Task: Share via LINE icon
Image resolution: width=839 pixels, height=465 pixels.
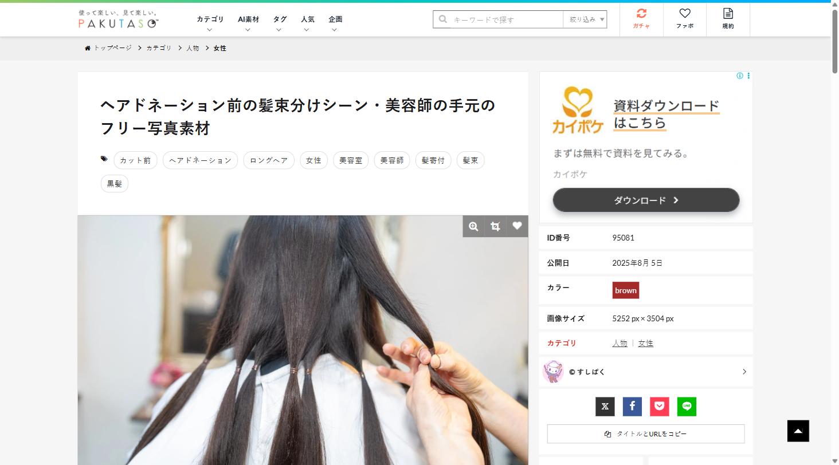Action: 687,407
